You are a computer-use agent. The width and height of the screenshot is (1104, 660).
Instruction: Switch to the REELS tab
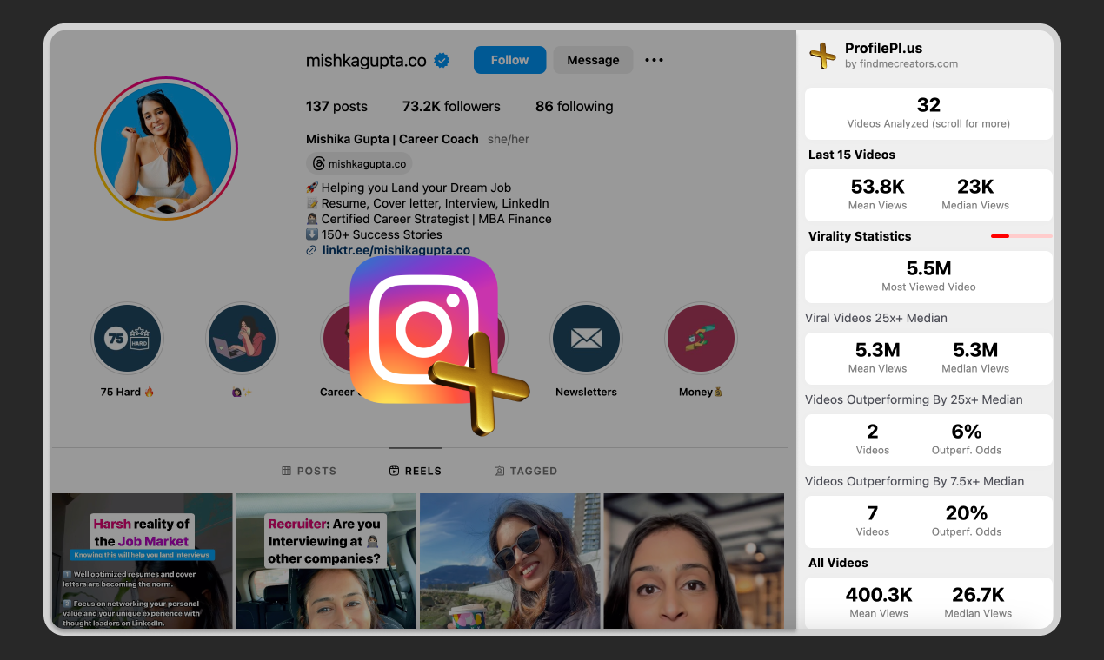pos(416,471)
